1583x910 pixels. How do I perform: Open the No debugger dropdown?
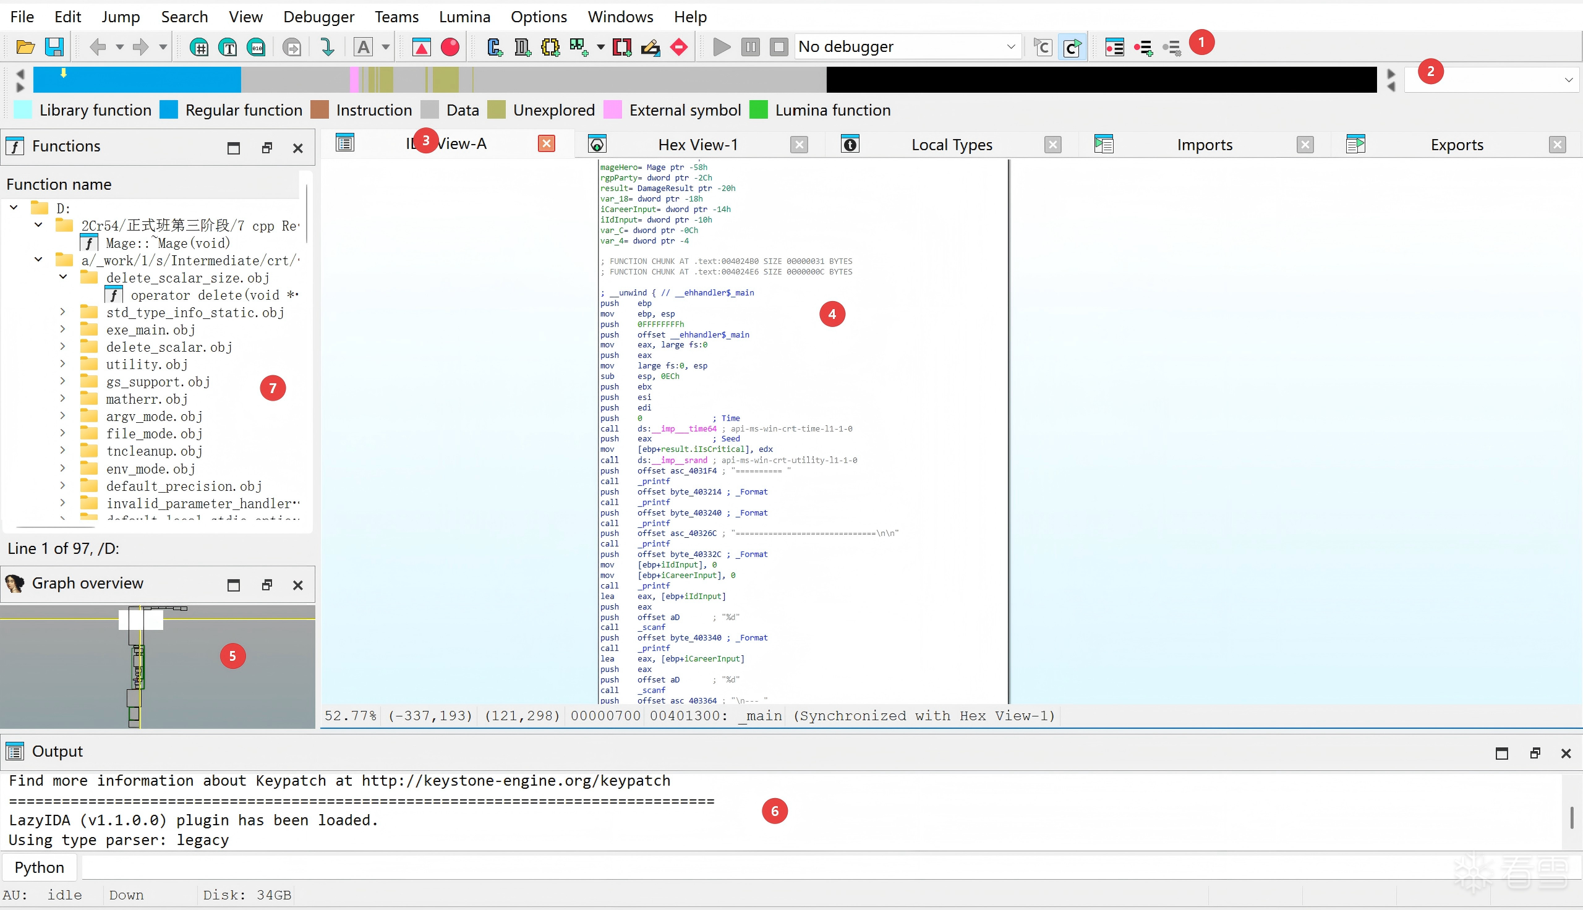coord(908,47)
